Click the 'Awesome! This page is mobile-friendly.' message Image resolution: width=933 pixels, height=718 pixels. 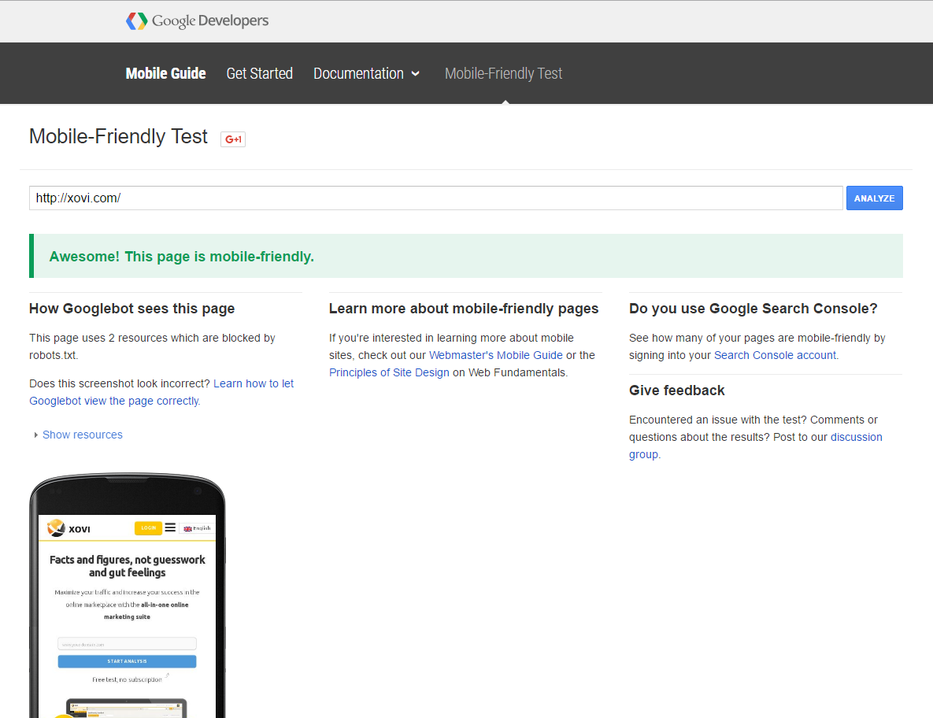click(x=182, y=257)
